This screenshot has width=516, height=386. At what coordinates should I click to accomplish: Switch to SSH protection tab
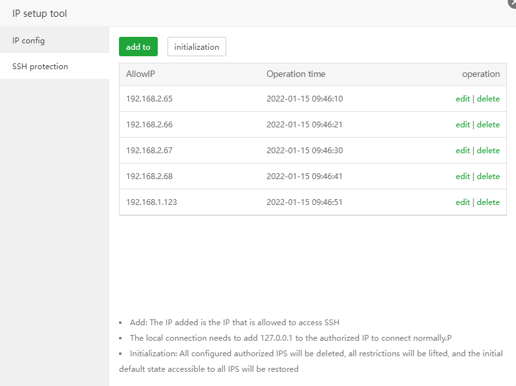[40, 67]
